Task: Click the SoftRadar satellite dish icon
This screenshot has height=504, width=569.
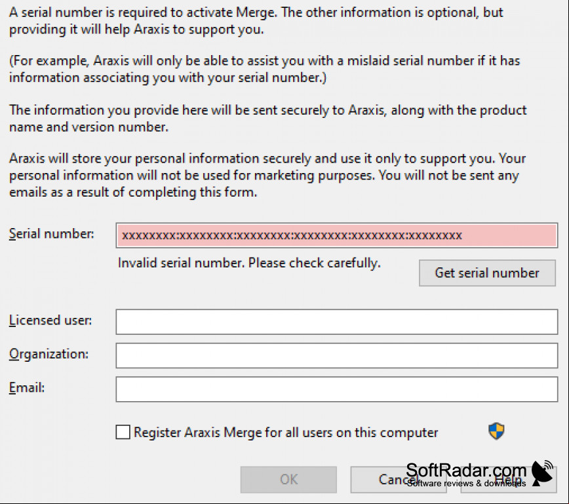Action: point(543,473)
